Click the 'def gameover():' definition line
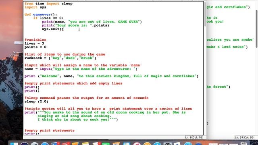258x145 pixels. (x=41, y=14)
